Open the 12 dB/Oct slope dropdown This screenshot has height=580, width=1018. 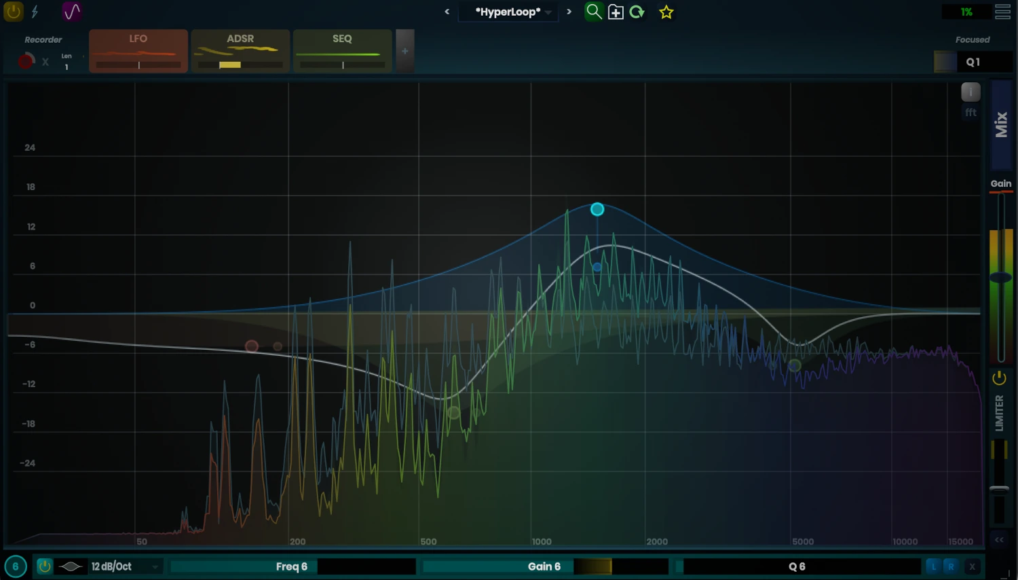(126, 566)
